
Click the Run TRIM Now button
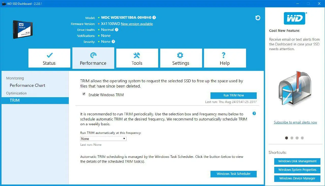coord(234,95)
